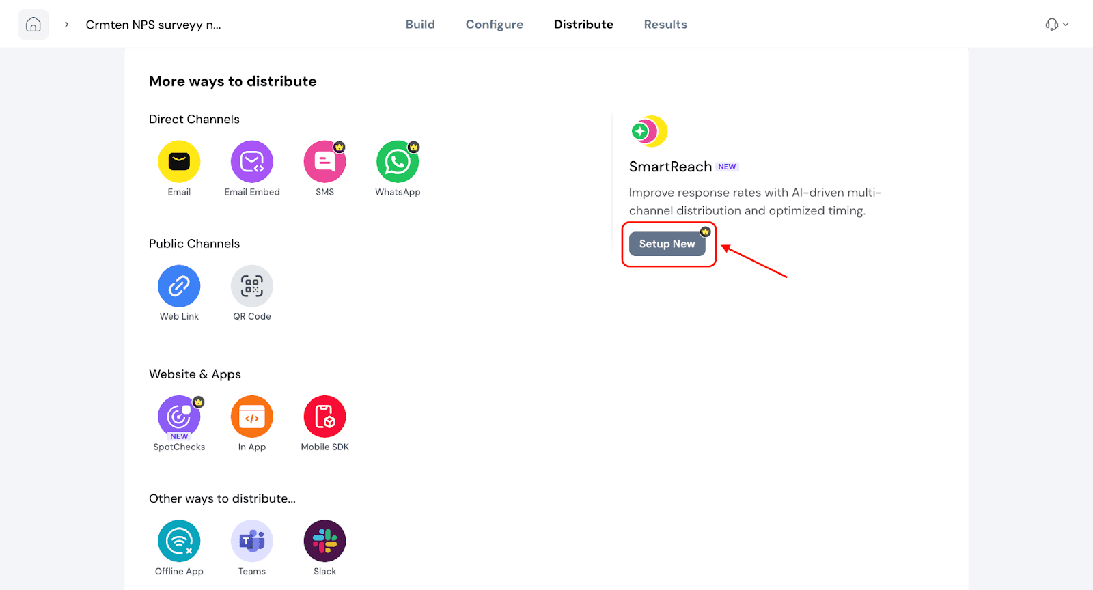The height and width of the screenshot is (590, 1093).
Task: Open the In App distribution option
Action: pos(252,417)
